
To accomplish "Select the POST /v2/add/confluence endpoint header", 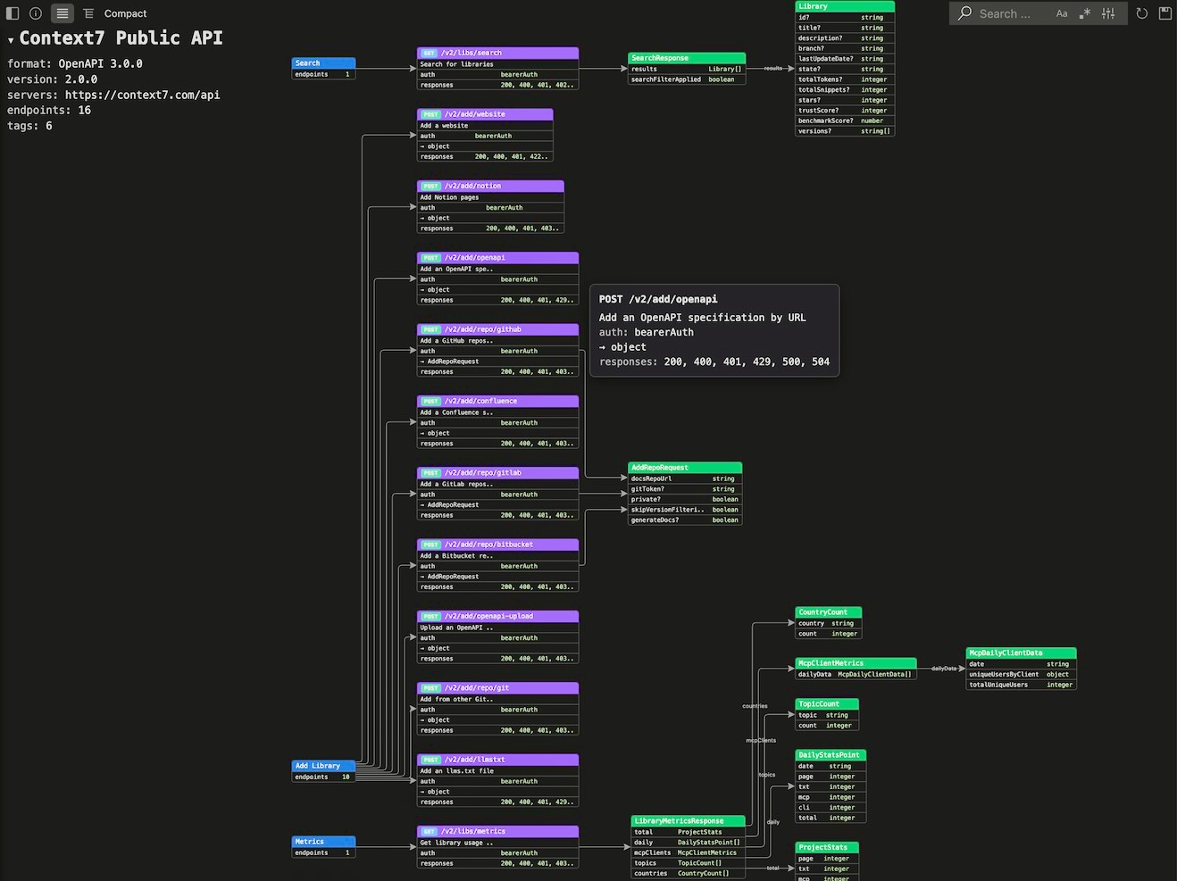I will pos(497,401).
